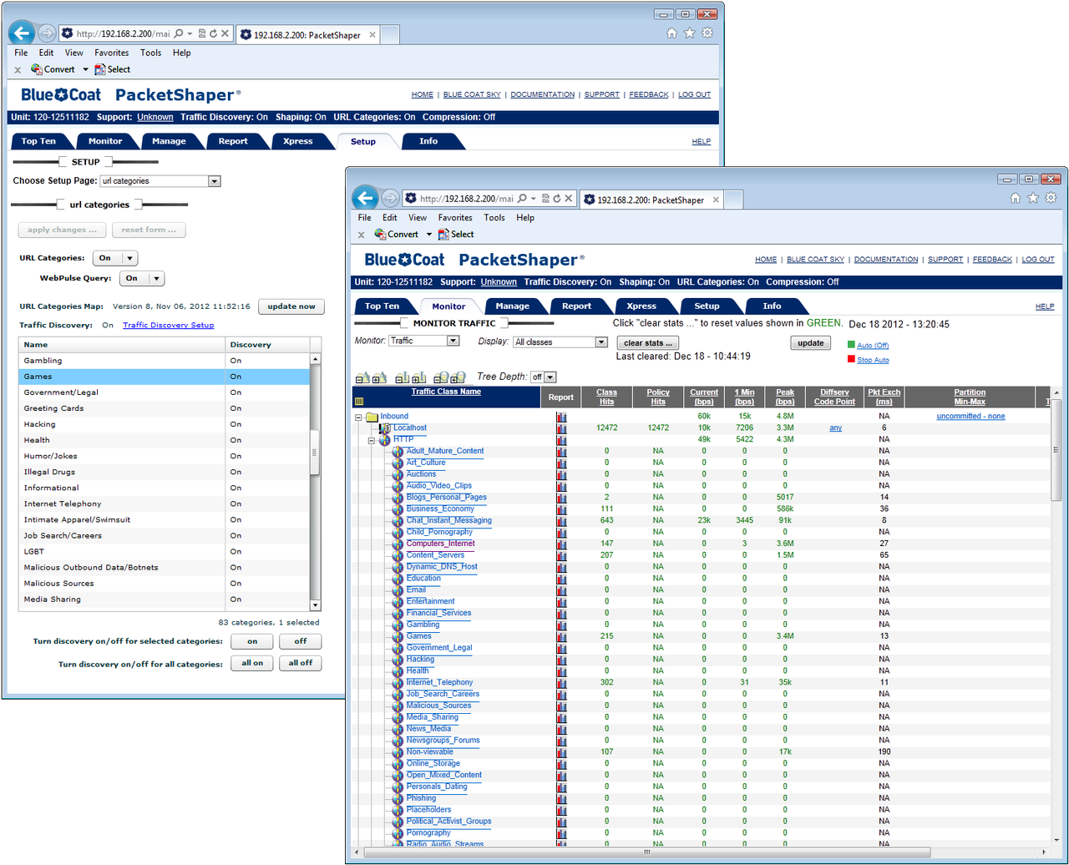Turn discovery off for selected categories
Screen dimensions: 1069x865
pyautogui.click(x=301, y=641)
